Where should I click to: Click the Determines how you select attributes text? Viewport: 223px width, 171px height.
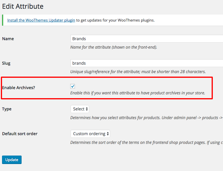click(x=147, y=118)
